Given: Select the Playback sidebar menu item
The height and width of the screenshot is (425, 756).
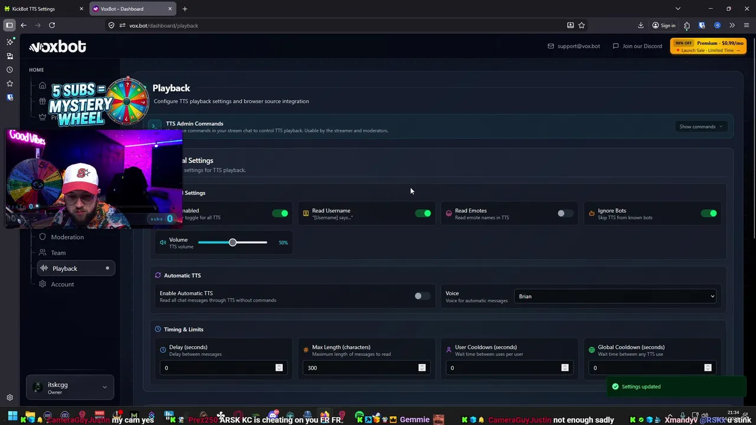Looking at the screenshot, I should (x=76, y=268).
